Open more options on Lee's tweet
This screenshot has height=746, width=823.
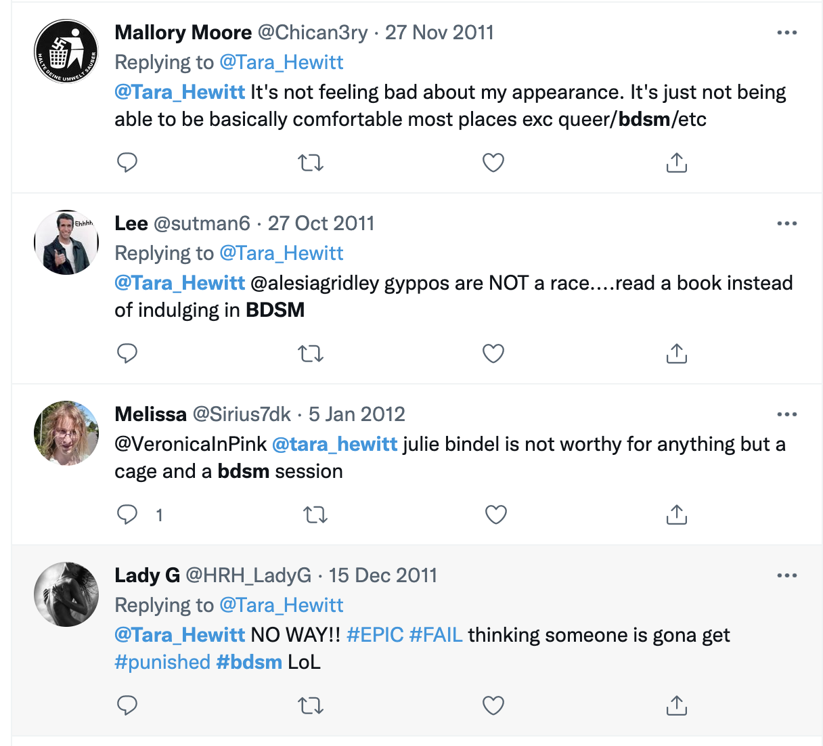click(x=786, y=223)
